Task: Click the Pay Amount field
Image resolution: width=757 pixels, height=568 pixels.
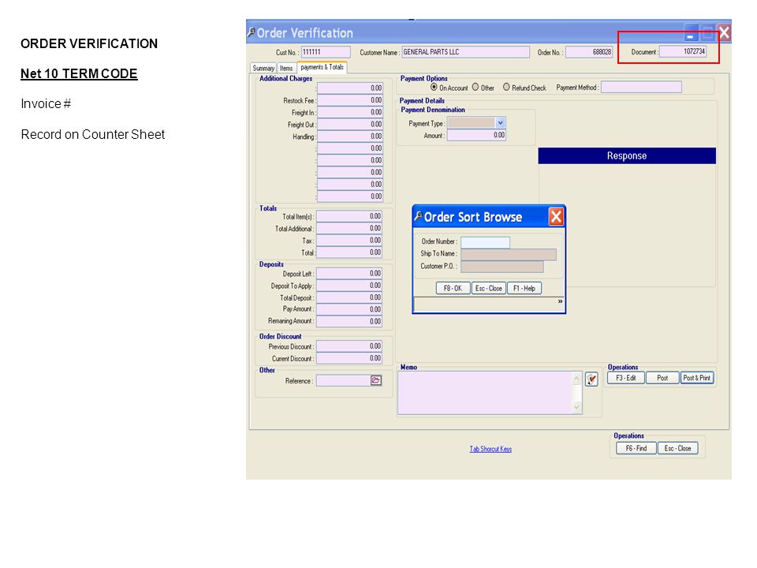Action: pos(349,309)
